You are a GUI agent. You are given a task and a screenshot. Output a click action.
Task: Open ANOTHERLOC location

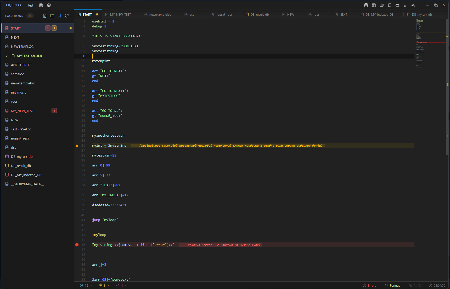click(x=37, y=65)
